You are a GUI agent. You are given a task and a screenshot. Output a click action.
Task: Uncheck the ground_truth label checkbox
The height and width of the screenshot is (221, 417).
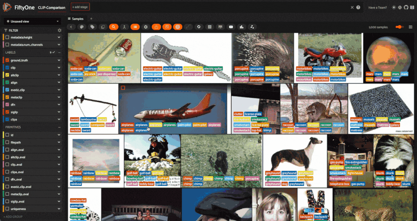7,60
